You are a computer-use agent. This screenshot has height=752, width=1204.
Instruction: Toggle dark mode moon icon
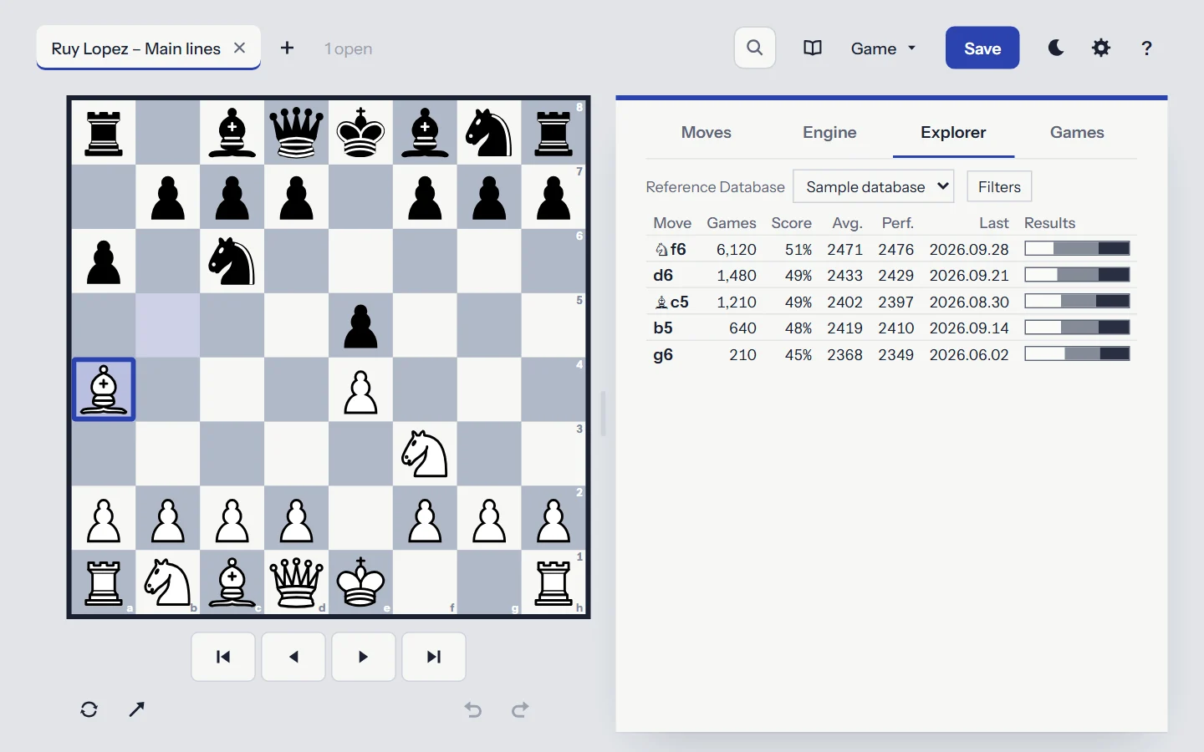pos(1056,48)
